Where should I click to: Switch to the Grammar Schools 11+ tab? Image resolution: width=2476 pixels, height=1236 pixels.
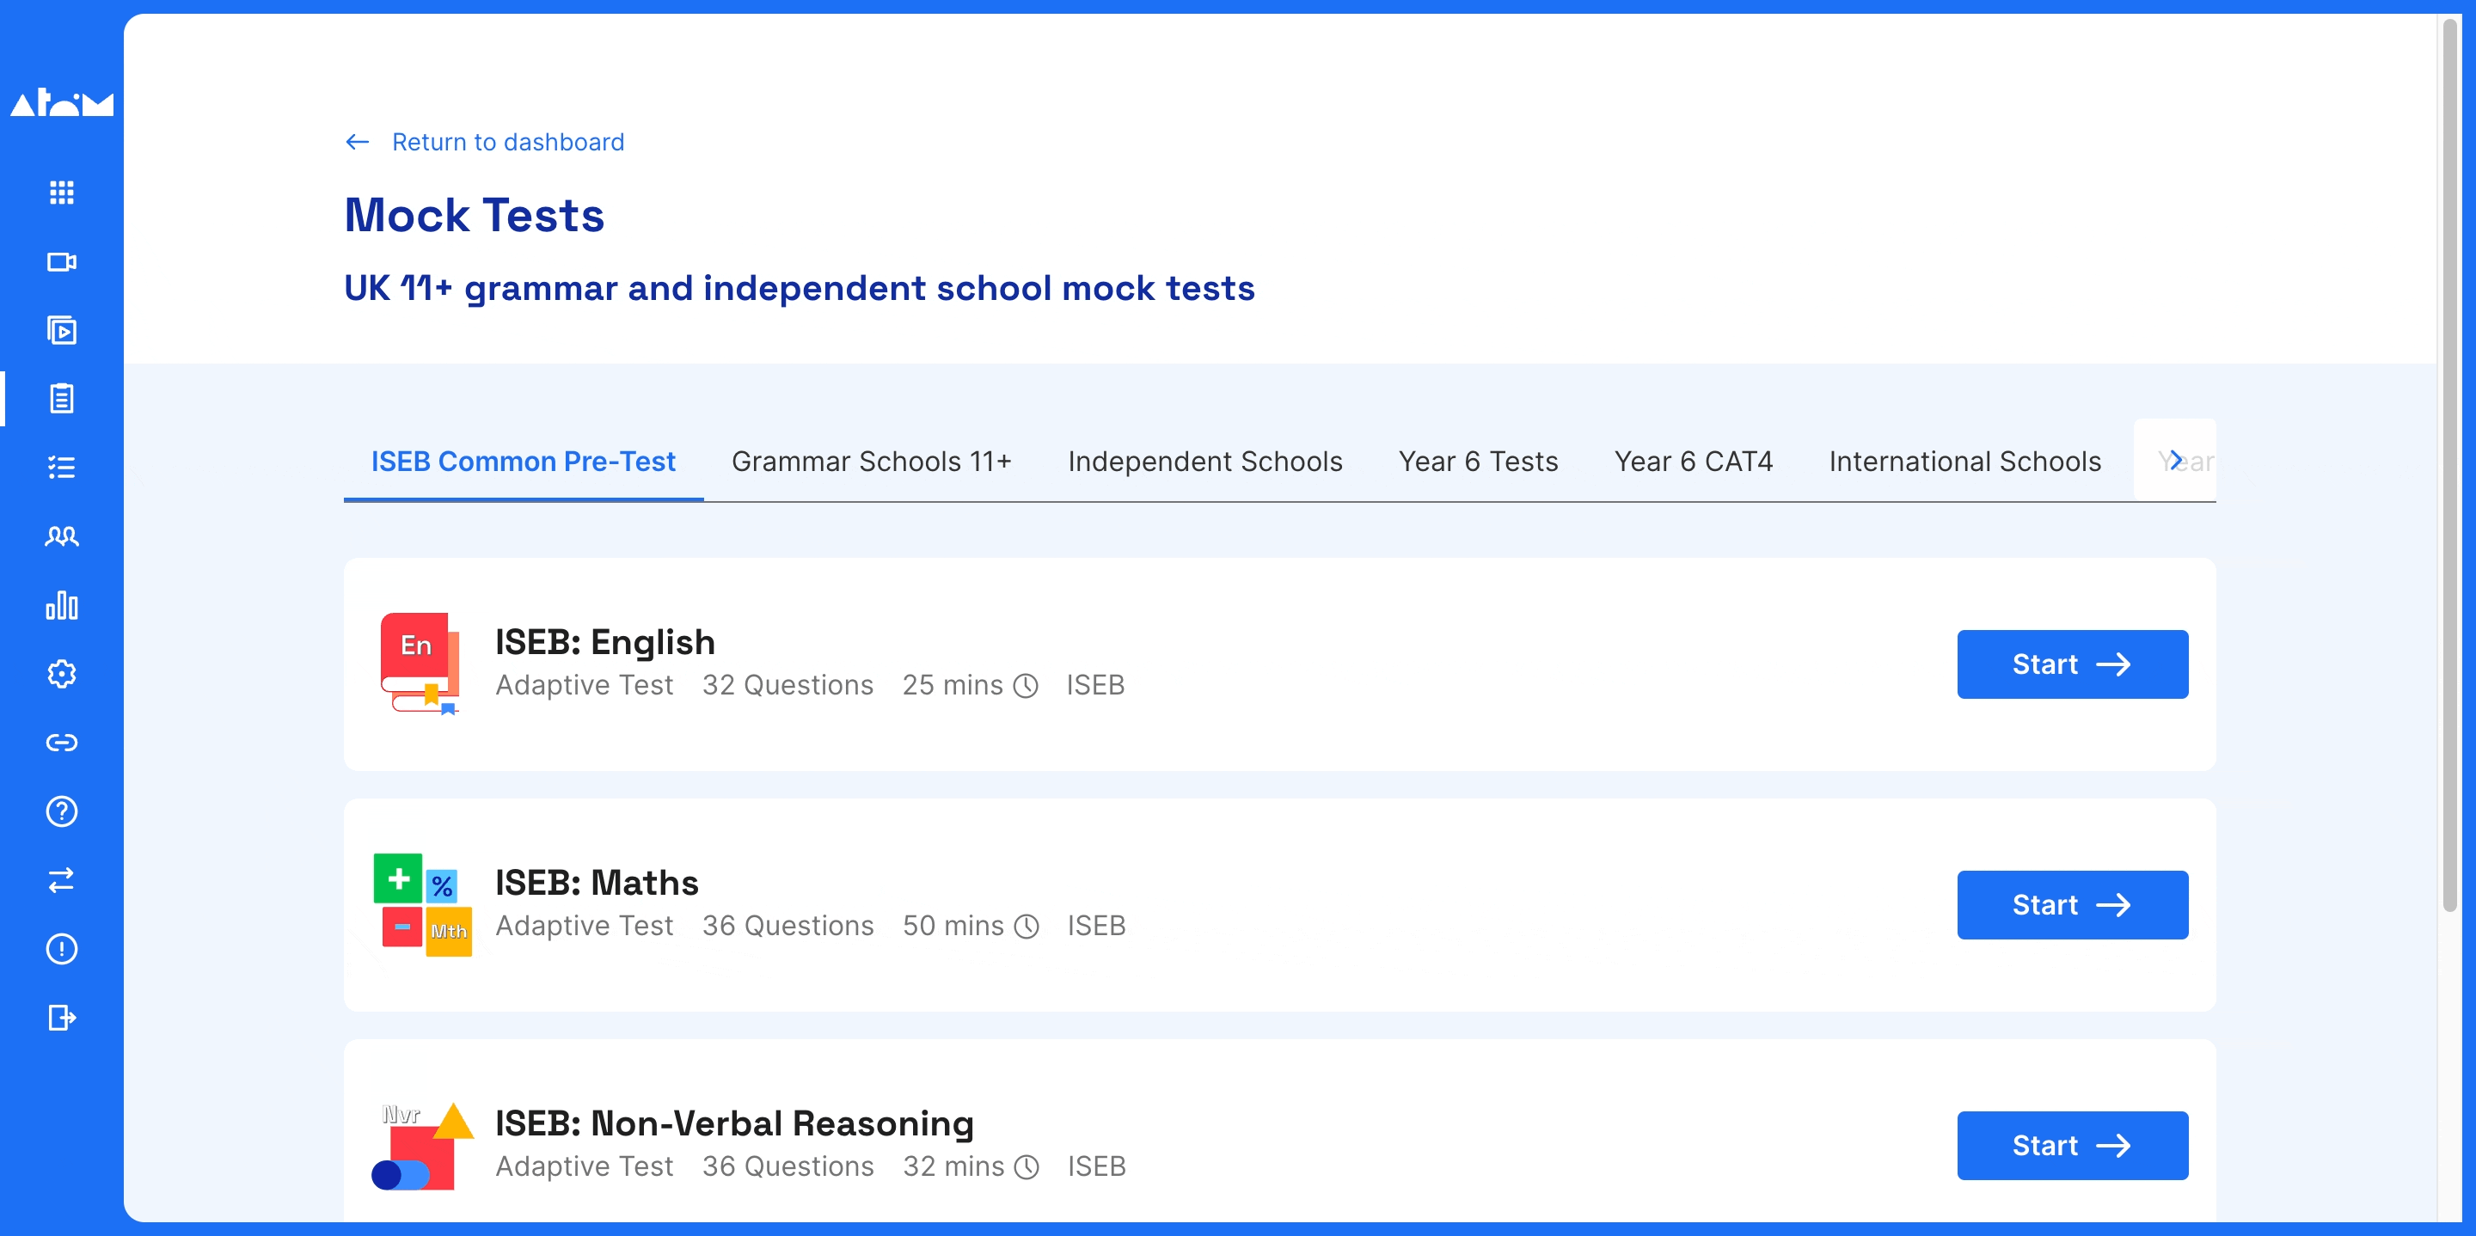click(872, 462)
